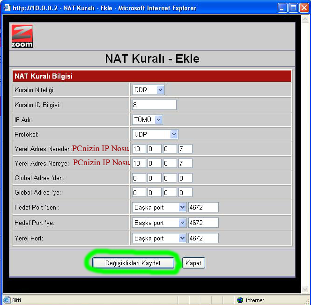This screenshot has height=305, width=311.
Task: Click the Kuralın ID Bilgisi field
Action: click(154, 105)
